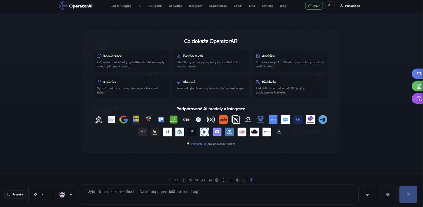Screen dimensions: 423x207
Task: Click the code brackets icon in toolbar
Action: coord(203,180)
